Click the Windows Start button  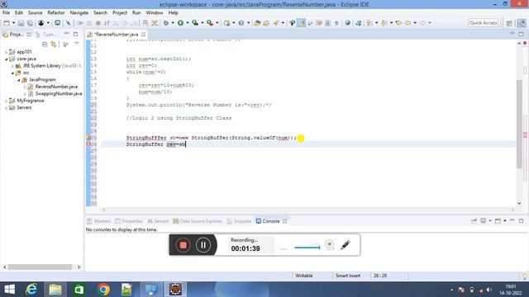(9, 290)
